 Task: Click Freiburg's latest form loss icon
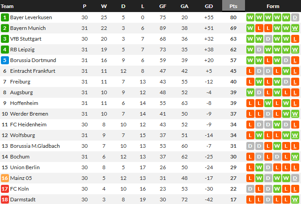point(295,82)
